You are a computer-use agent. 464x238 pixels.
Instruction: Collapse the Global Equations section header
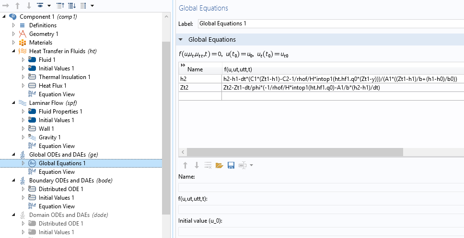pos(181,39)
